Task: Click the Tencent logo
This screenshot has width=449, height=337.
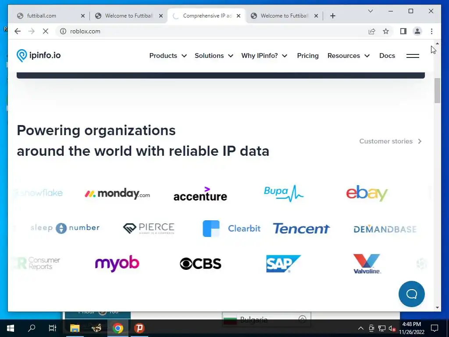Action: pyautogui.click(x=301, y=228)
